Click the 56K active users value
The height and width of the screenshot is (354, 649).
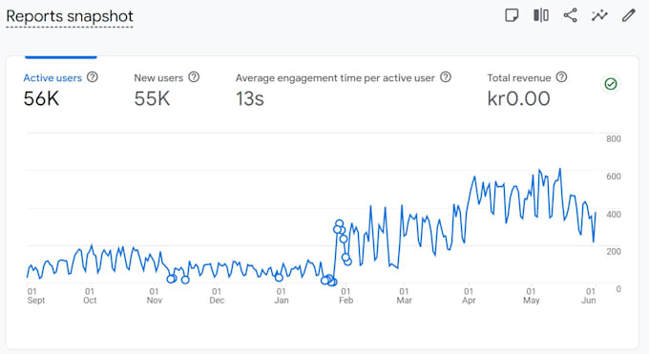41,98
